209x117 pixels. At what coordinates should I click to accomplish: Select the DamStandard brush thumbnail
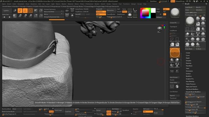tap(187, 45)
